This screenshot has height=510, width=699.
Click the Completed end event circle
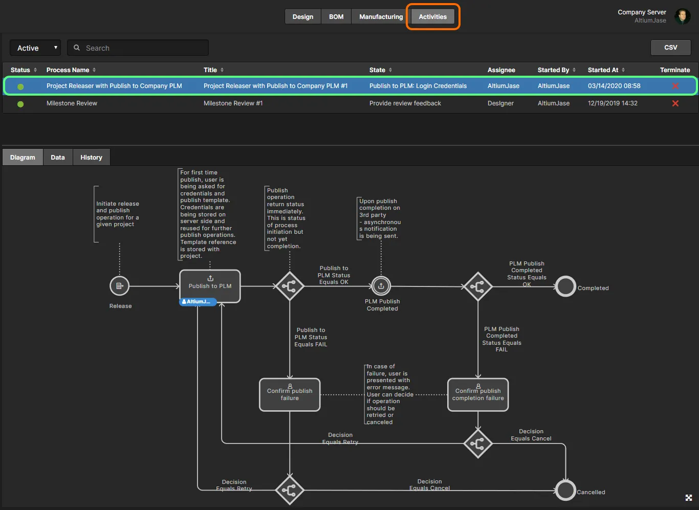[x=565, y=286]
